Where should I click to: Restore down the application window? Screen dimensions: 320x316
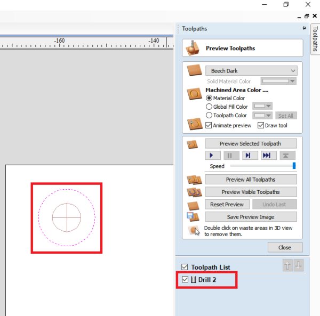pos(286,4)
